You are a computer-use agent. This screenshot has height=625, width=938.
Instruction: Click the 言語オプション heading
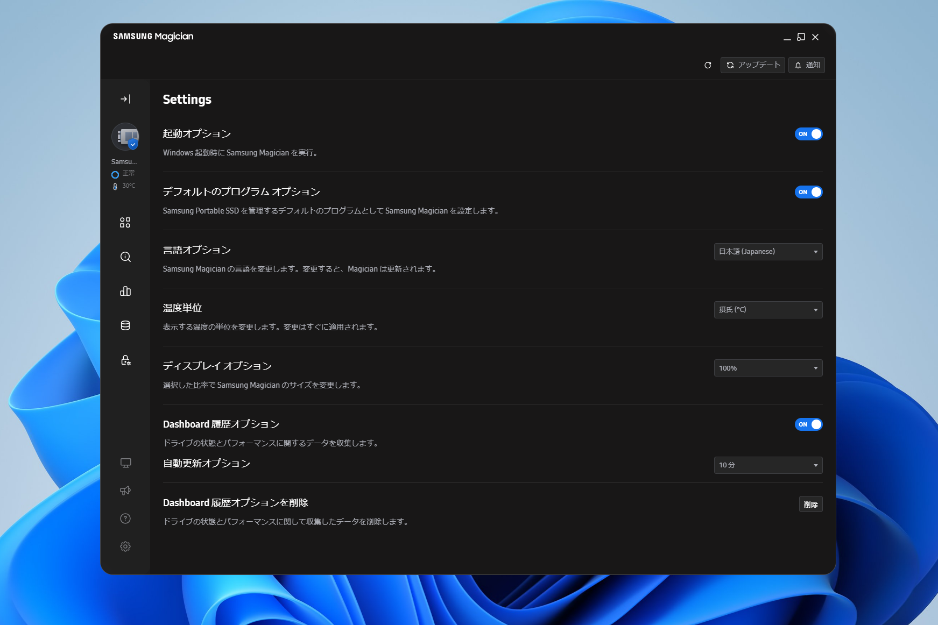[x=197, y=250]
